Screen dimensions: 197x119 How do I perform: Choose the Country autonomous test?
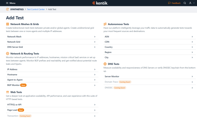[x=109, y=47]
